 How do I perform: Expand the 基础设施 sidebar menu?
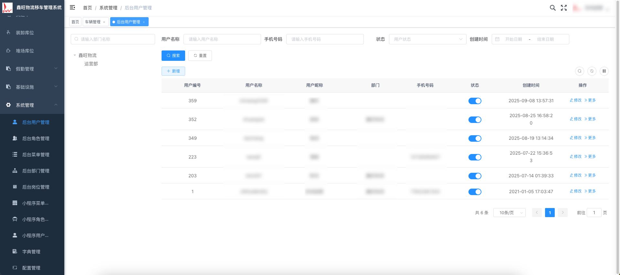32,87
